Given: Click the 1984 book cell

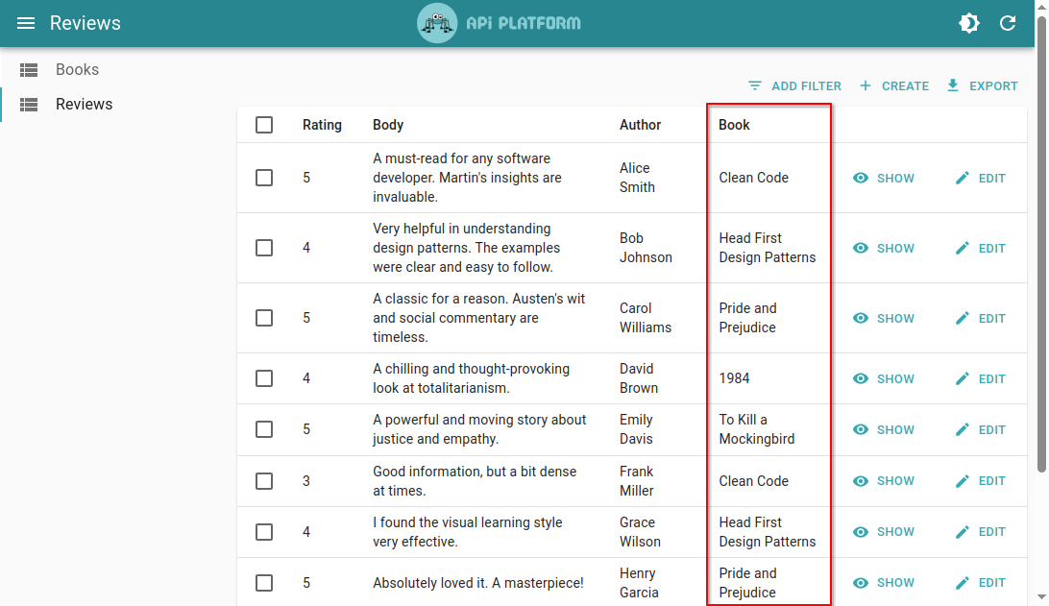Looking at the screenshot, I should point(734,378).
